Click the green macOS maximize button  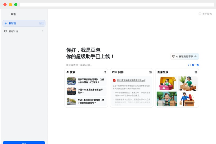pyautogui.click(x=16, y=5)
